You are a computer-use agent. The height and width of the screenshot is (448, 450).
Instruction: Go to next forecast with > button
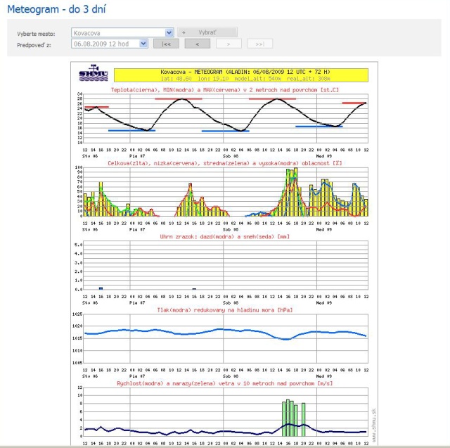[229, 44]
